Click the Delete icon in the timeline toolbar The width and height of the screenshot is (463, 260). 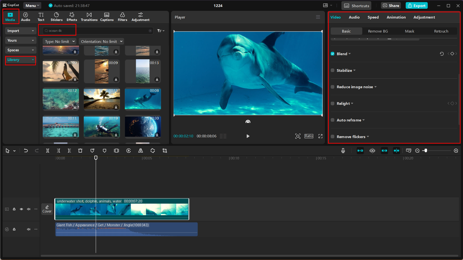[x=80, y=151]
